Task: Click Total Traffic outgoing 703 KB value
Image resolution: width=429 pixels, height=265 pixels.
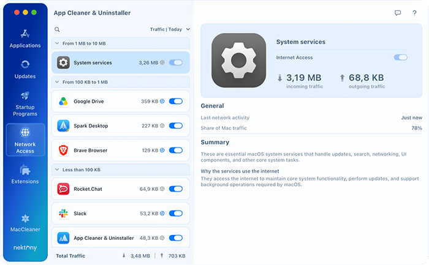Action: (177, 256)
